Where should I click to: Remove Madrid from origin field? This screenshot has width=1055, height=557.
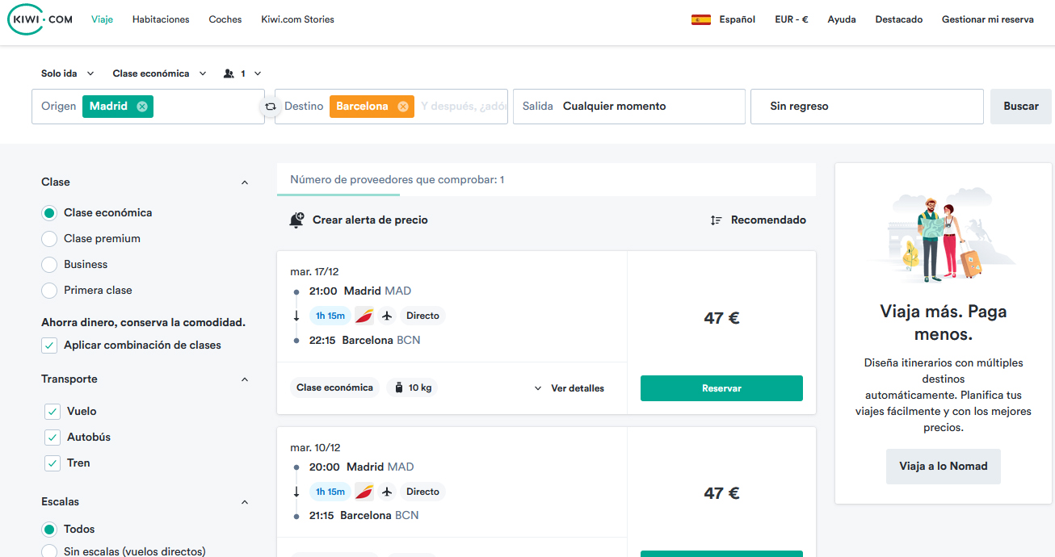(x=142, y=107)
